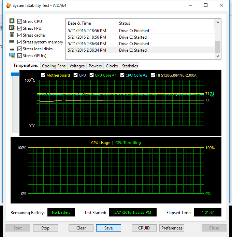This screenshot has width=232, height=237.
Task: Open the Clocks tab
Action: [x=112, y=66]
